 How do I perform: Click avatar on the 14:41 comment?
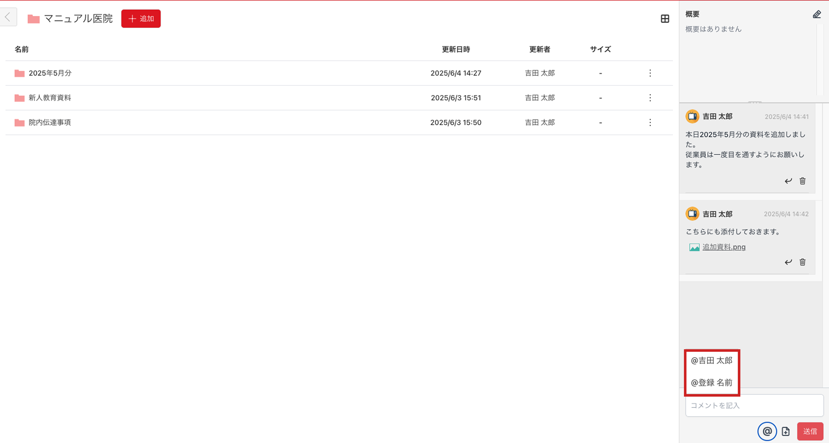click(692, 116)
